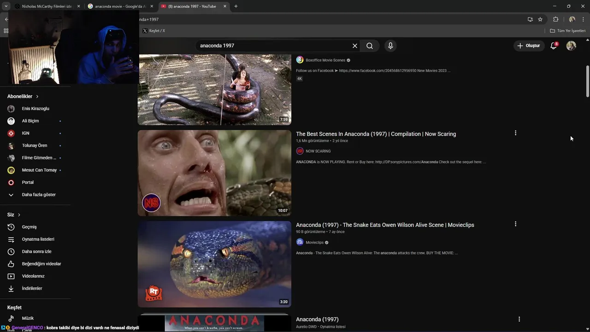The width and height of the screenshot is (590, 332).
Task: Open The Best Scenes In Anaconda title
Action: (x=376, y=134)
